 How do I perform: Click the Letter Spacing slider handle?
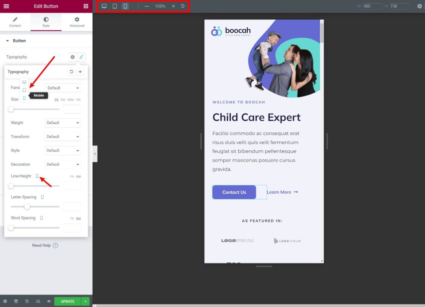pos(27,207)
